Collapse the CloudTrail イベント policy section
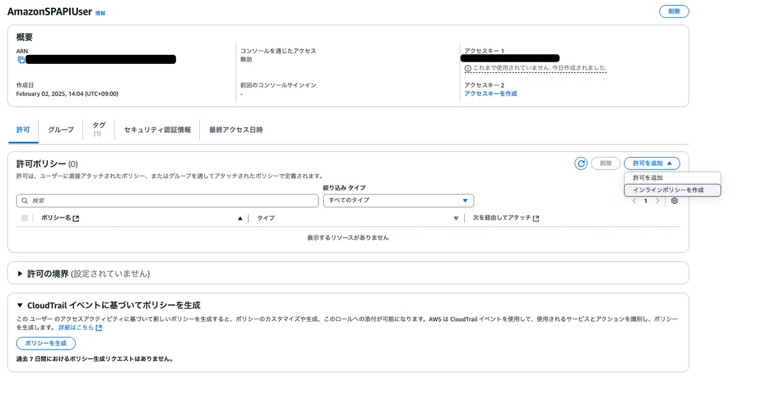The image size is (766, 407). (20, 306)
